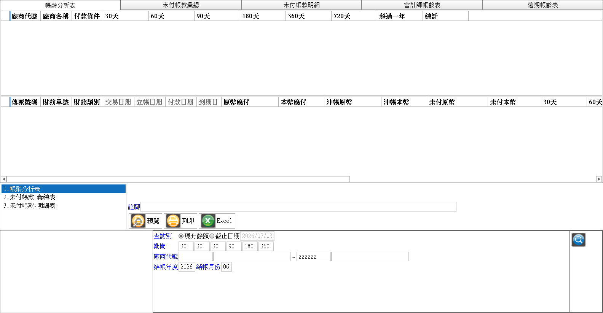Viewport: 603px width, 313px height.
Task: Click the horizontal scrollbar thumb in lower grid
Action: tap(178, 179)
